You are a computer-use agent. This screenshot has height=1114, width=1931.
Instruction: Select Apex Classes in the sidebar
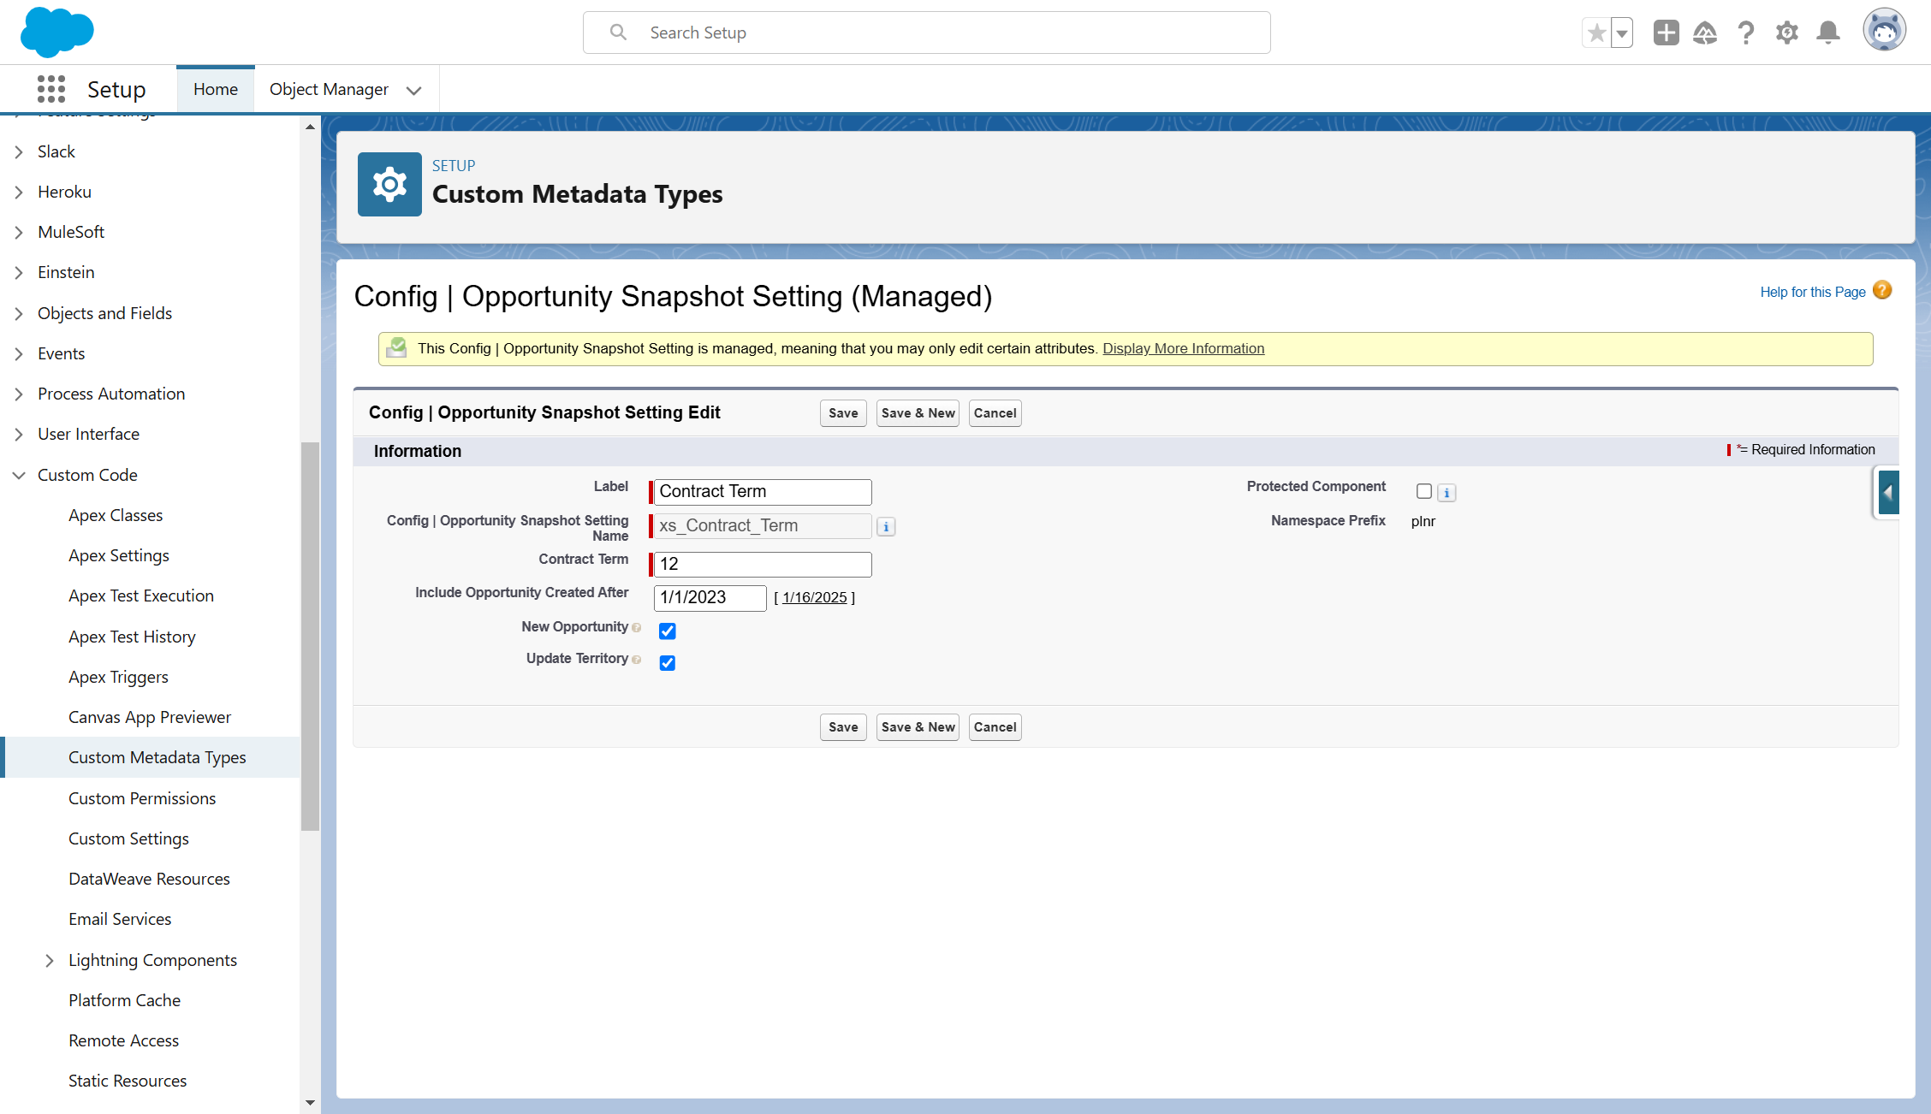[116, 515]
